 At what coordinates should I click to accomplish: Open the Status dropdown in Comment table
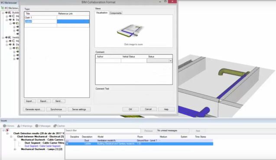pos(170,61)
